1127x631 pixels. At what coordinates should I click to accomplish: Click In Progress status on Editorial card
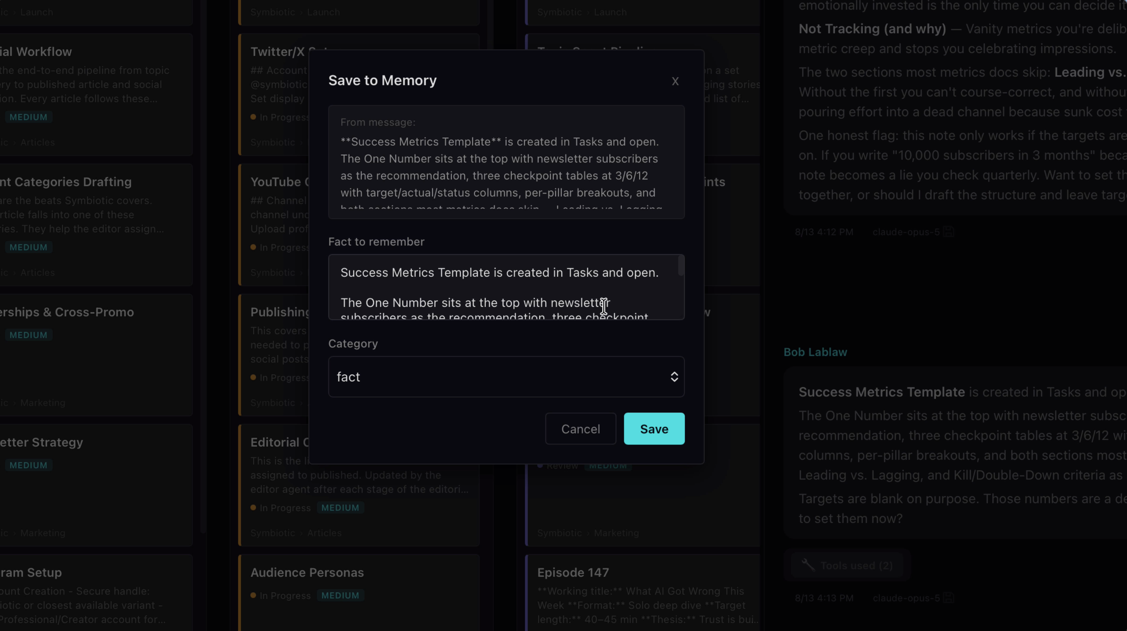(280, 507)
